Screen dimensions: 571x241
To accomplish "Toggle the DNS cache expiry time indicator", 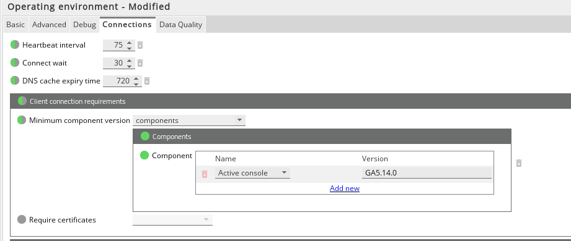I will pos(14,80).
